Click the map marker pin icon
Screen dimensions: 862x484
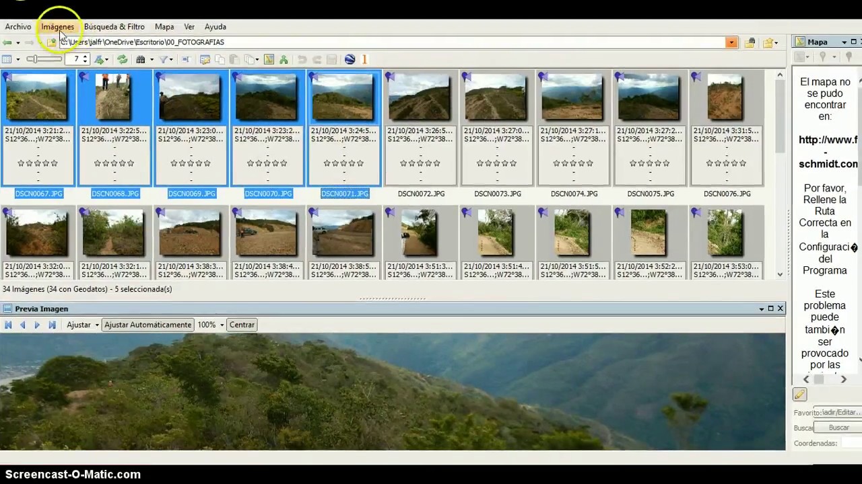822,58
